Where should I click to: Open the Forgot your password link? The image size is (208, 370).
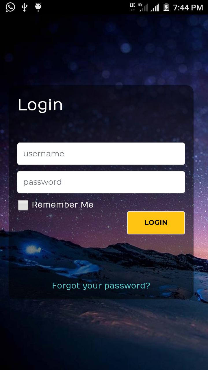tap(101, 286)
